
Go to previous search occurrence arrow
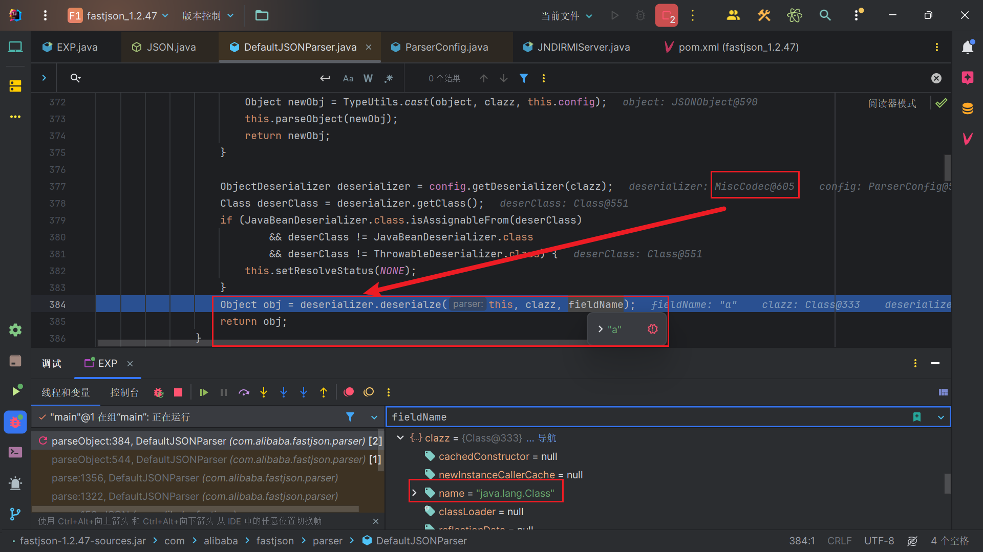(484, 78)
